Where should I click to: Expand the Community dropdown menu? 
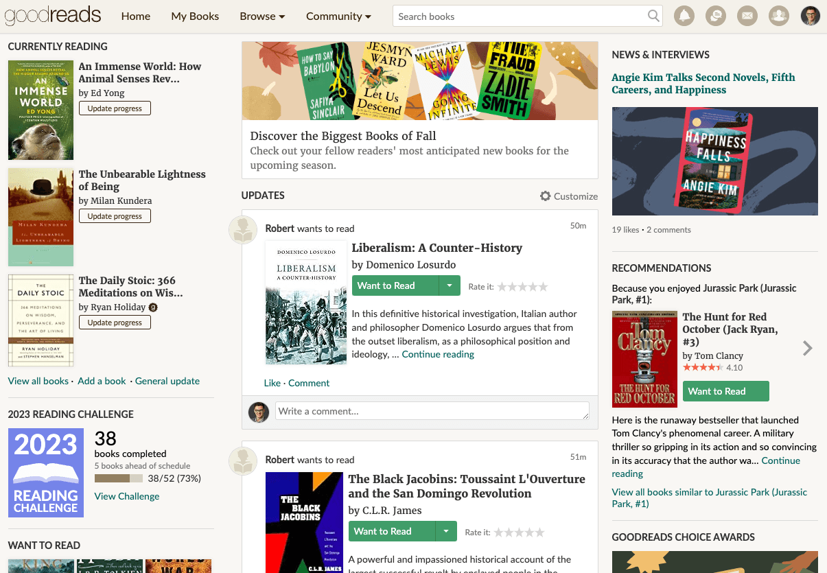tap(338, 16)
